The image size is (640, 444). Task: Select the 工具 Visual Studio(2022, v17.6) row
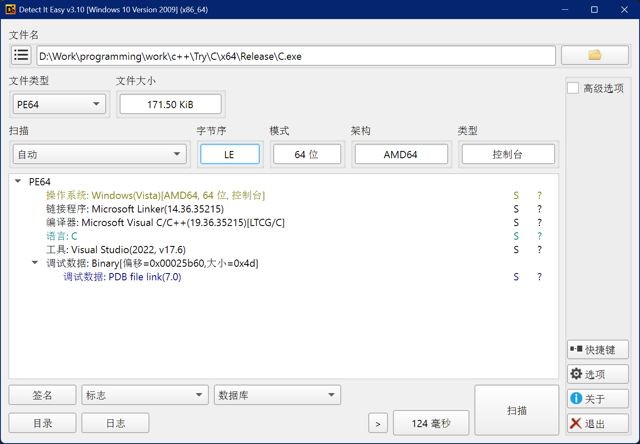click(x=116, y=249)
